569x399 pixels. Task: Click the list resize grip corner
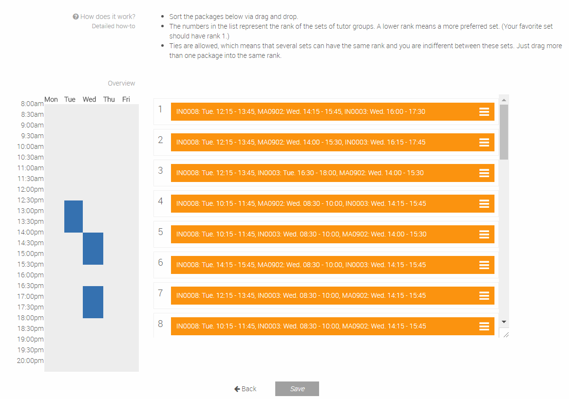[506, 335]
